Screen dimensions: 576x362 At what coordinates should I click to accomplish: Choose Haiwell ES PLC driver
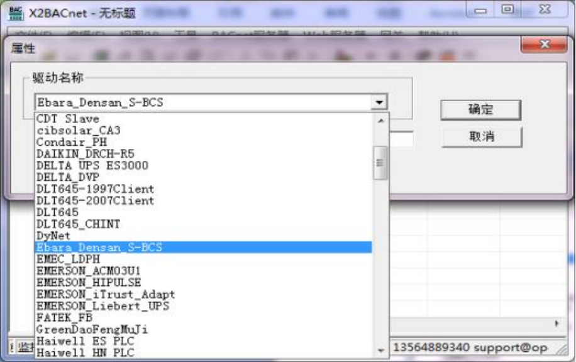204,341
